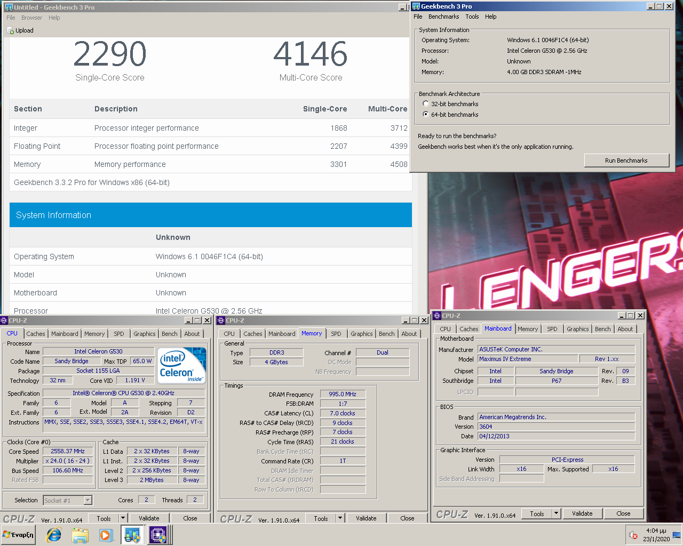Click the FSB:DRAM 1:7 value
683x546 pixels.
343,404
